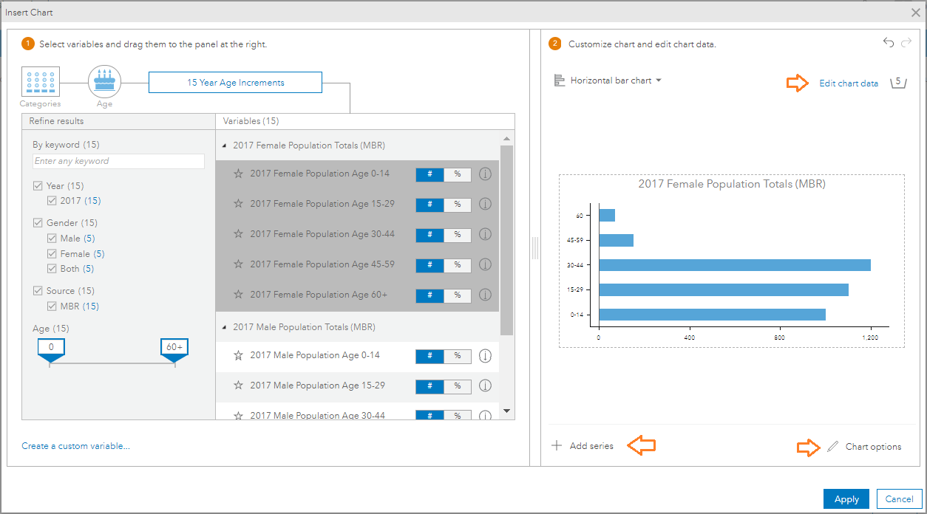Toggle the MBR source checkbox
Screen dimensions: 927x514
[52, 306]
